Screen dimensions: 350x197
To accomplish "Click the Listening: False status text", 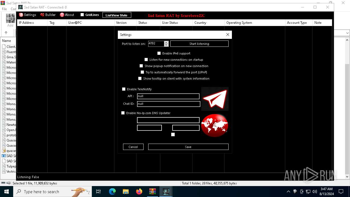I will [28, 177].
